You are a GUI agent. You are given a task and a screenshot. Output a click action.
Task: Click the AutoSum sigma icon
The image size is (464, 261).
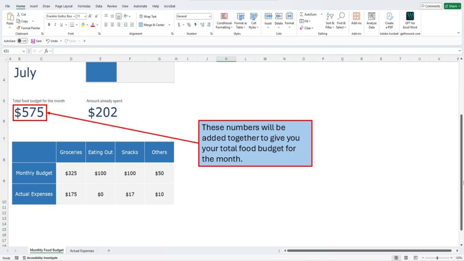coord(302,14)
